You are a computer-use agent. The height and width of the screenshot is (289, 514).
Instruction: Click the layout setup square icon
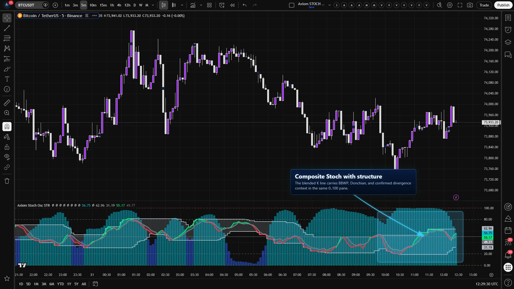292,5
